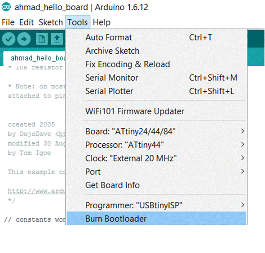Select the ahmad_hello_board sketch tab
The height and width of the screenshot is (253, 265).
(34, 58)
